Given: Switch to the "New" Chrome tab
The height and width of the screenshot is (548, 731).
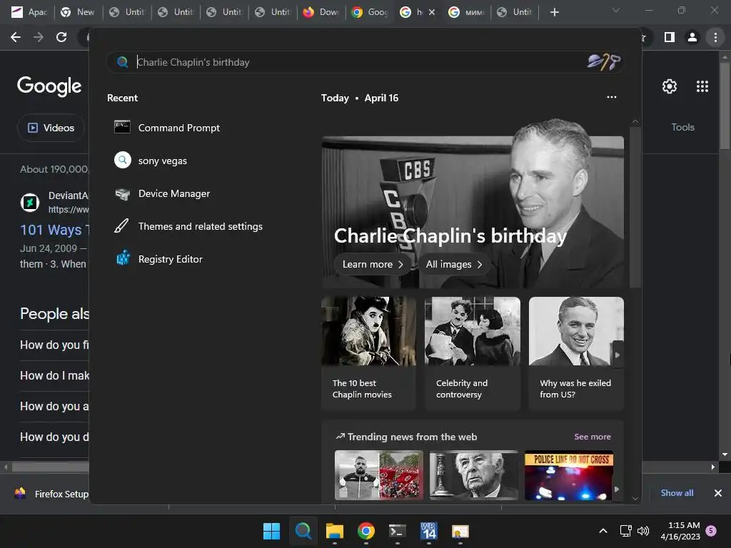Looking at the screenshot, I should [x=78, y=12].
